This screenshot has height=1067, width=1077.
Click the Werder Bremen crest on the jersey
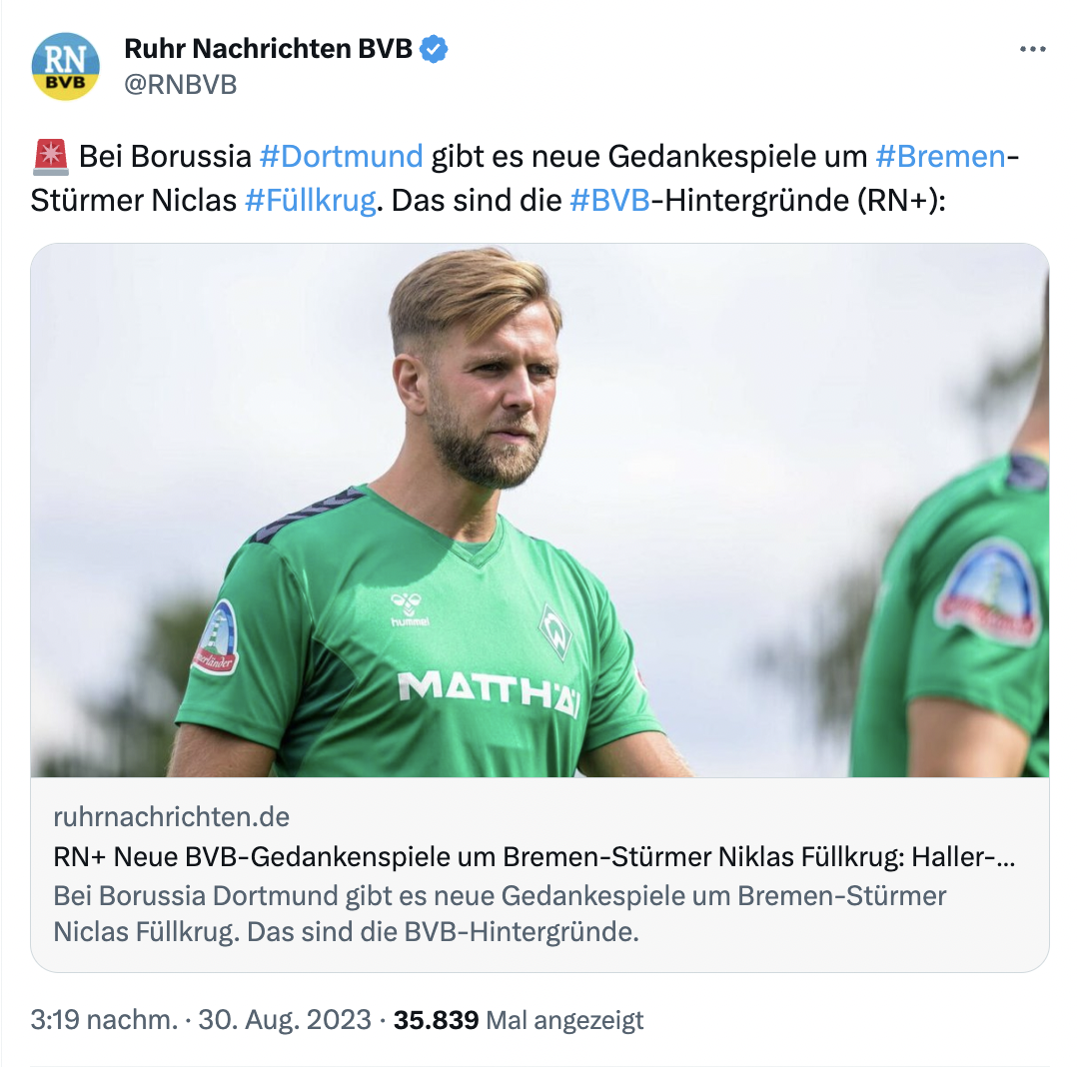click(x=555, y=630)
